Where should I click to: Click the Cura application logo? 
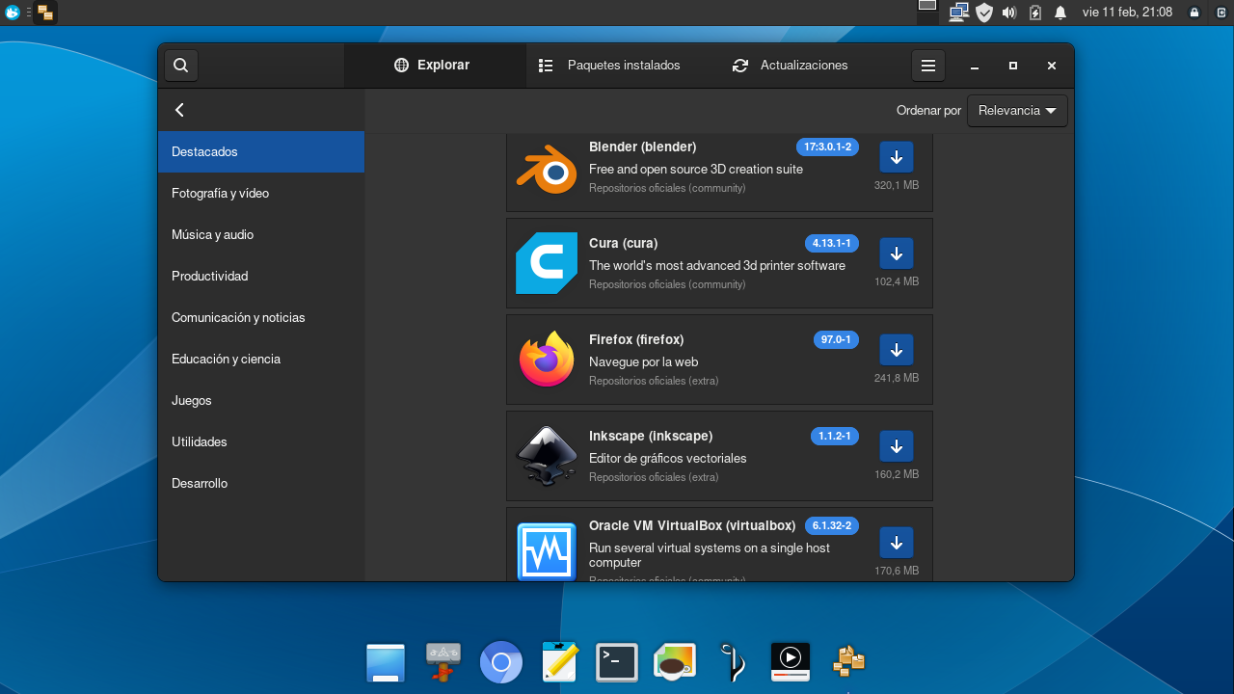point(547,263)
